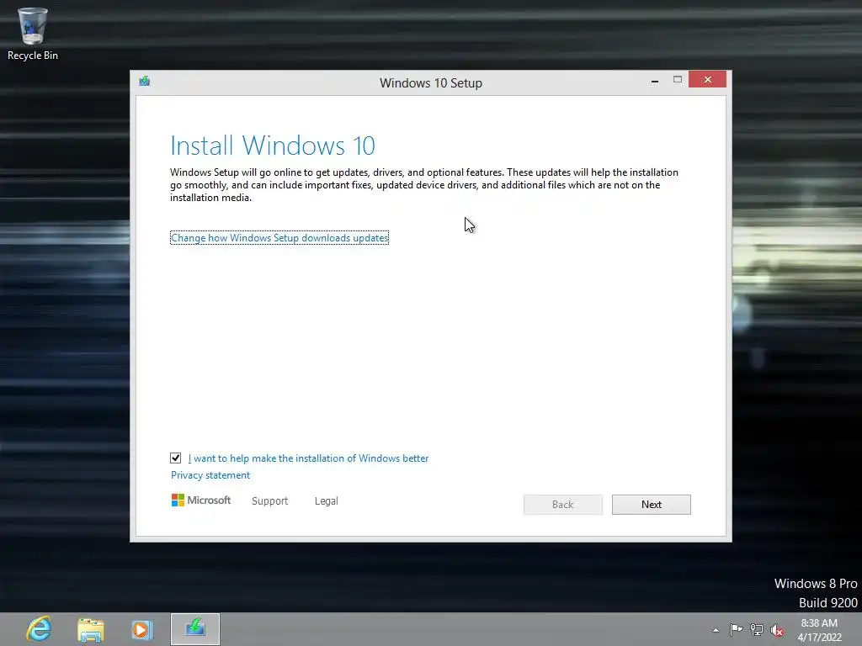
Task: Click the Next button
Action: 652,505
